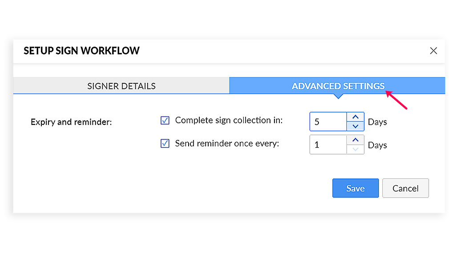This screenshot has height=256, width=455.
Task: Click the reminder interval days input field
Action: [x=328, y=145]
